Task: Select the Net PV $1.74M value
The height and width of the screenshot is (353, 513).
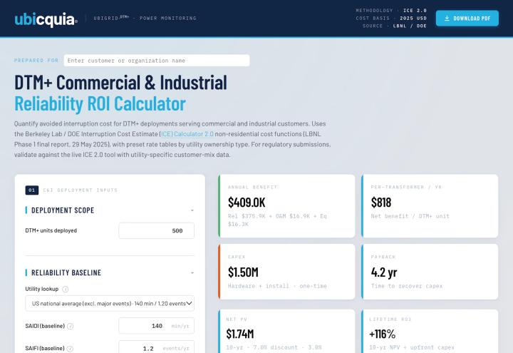Action: (x=240, y=334)
